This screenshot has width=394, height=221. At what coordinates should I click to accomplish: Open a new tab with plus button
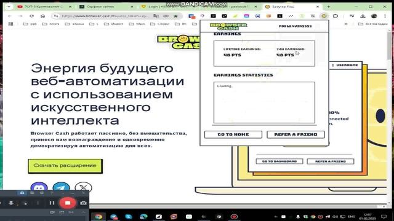pyautogui.click(x=328, y=7)
